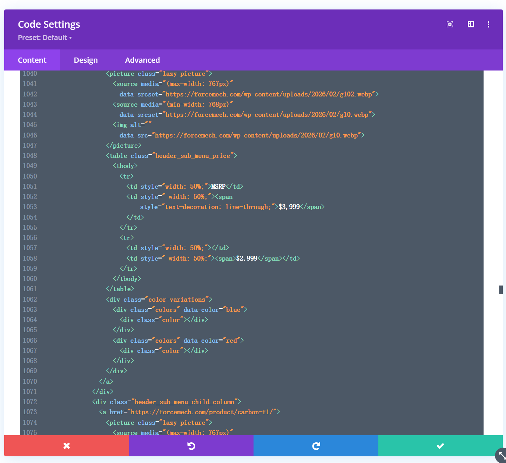The height and width of the screenshot is (463, 506).
Task: Place cursor on header_sub_menu_price class name
Action: tap(193, 156)
